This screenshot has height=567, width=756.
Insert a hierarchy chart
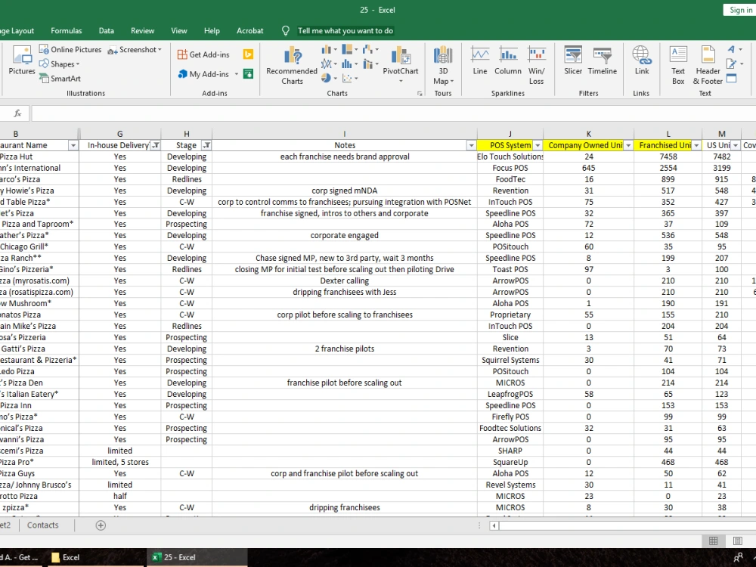349,50
